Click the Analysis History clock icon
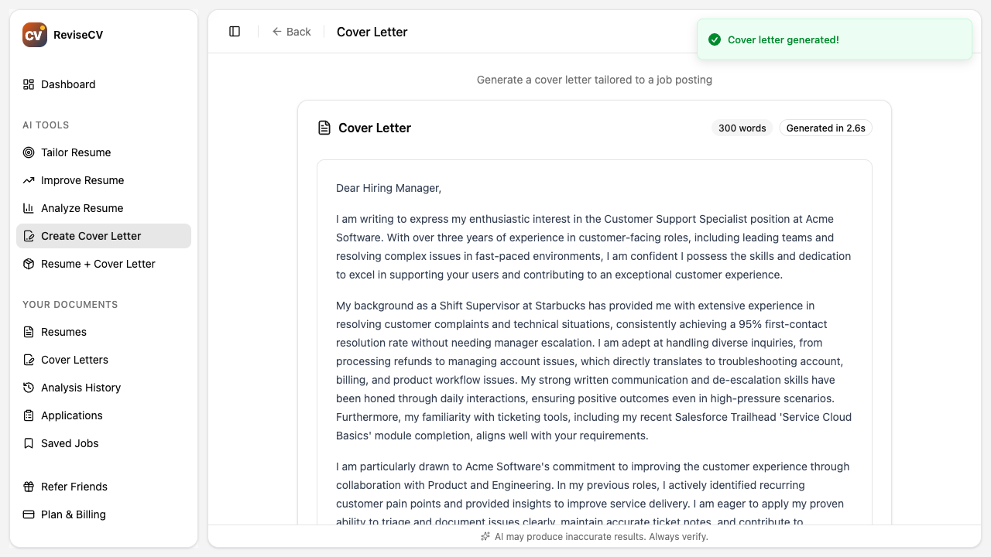The width and height of the screenshot is (991, 557). click(28, 388)
